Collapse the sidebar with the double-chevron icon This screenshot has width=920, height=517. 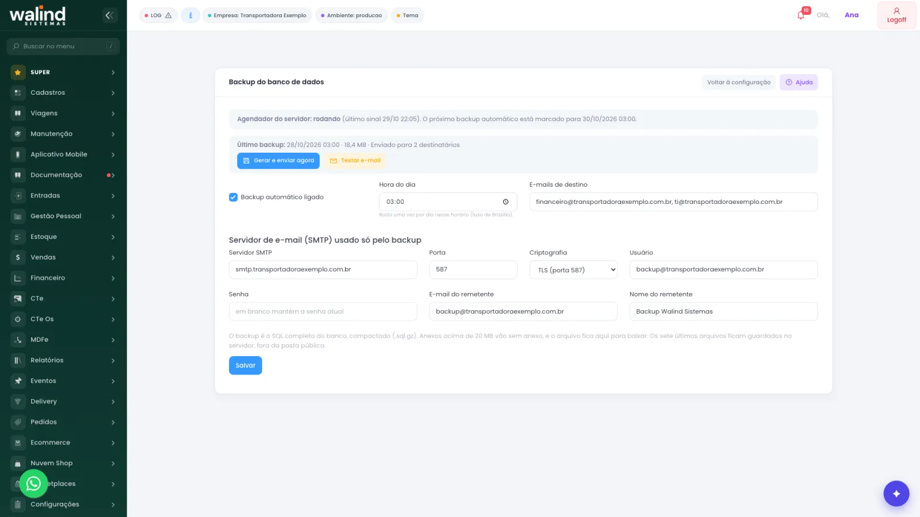[110, 16]
